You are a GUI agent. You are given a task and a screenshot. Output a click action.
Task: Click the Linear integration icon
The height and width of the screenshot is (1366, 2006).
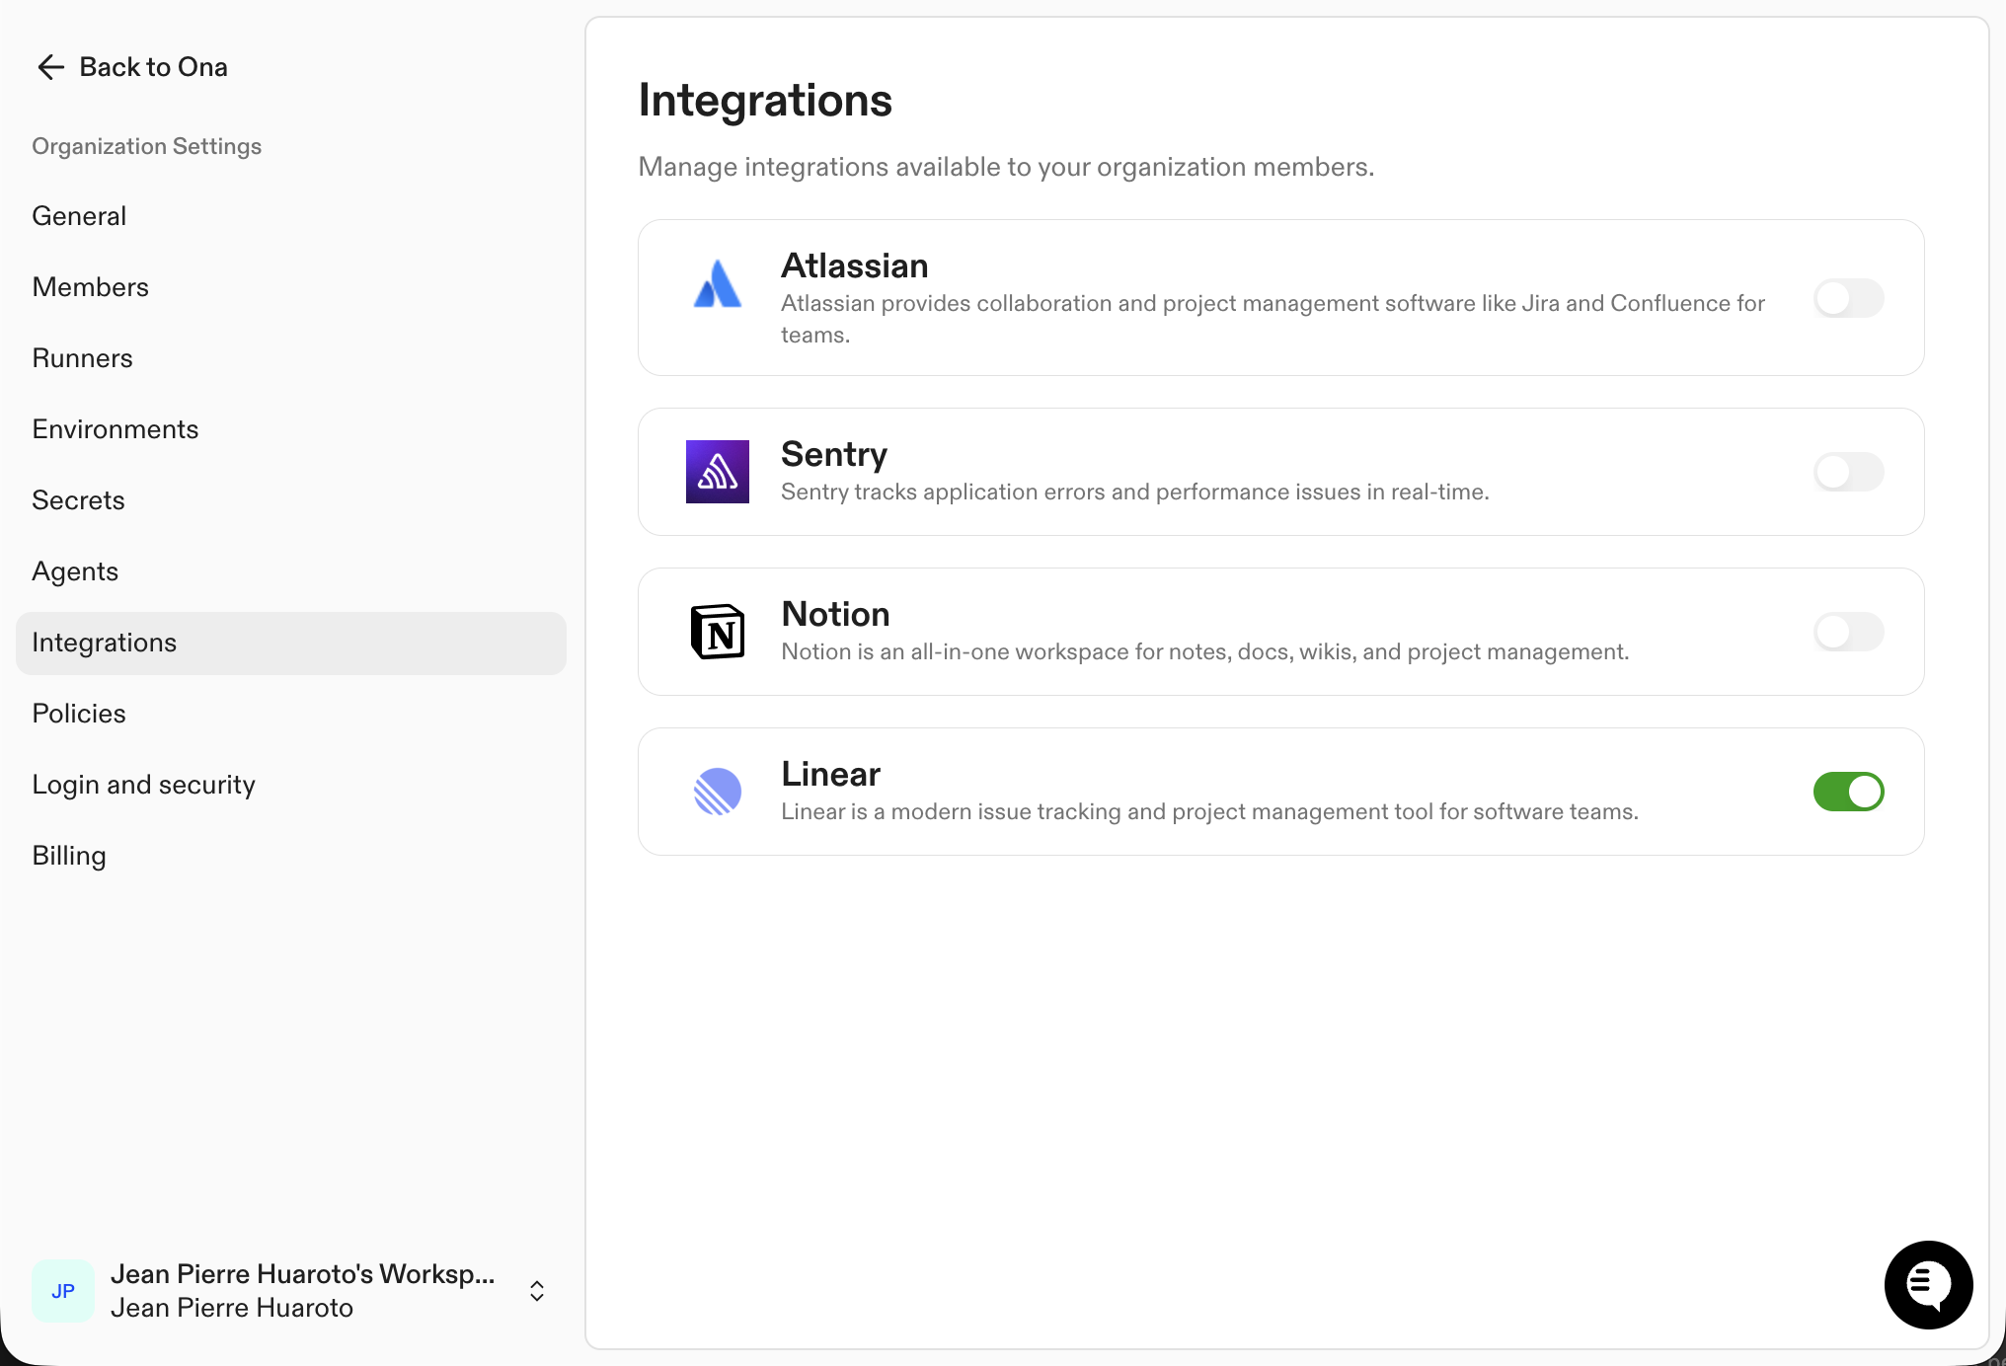point(717,792)
